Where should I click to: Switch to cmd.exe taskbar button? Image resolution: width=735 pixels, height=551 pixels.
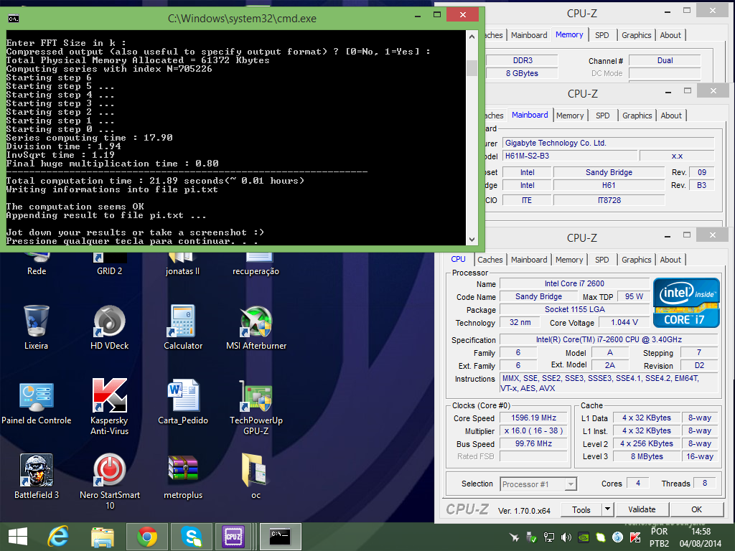point(281,537)
